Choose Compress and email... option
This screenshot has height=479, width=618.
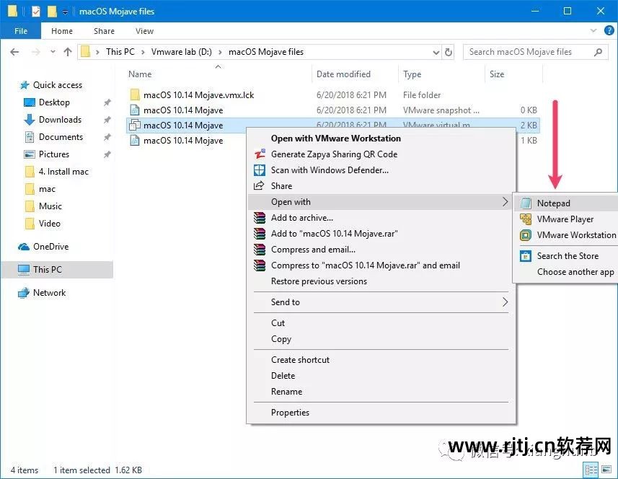(313, 250)
